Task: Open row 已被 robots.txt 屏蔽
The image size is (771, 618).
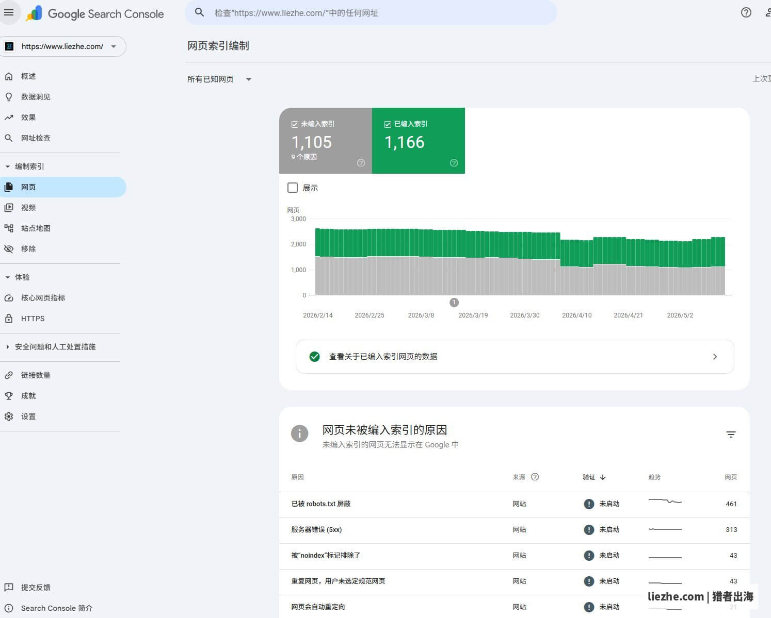Action: coord(514,505)
